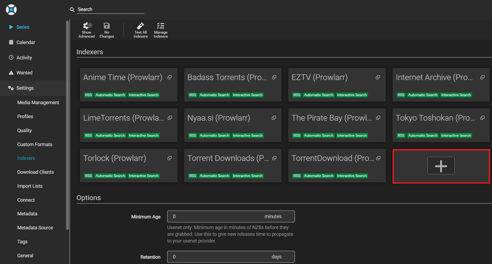
Task: Click the search magnifier icon
Action: 72,10
